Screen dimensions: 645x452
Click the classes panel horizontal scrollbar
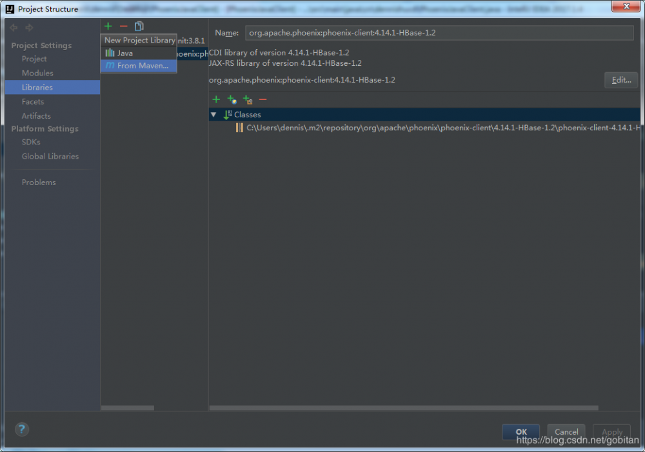404,408
